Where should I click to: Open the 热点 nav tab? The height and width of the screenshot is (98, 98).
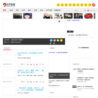[11, 10]
